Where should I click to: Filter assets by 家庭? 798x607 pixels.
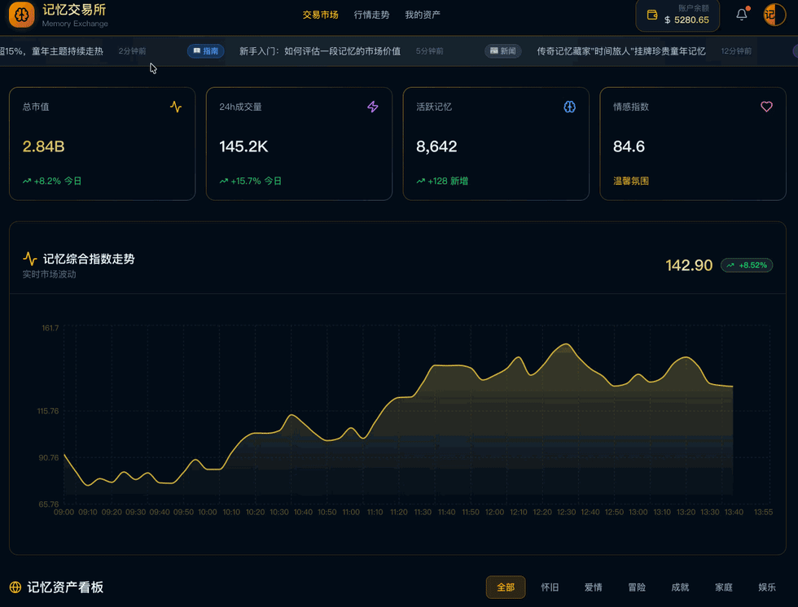click(724, 587)
